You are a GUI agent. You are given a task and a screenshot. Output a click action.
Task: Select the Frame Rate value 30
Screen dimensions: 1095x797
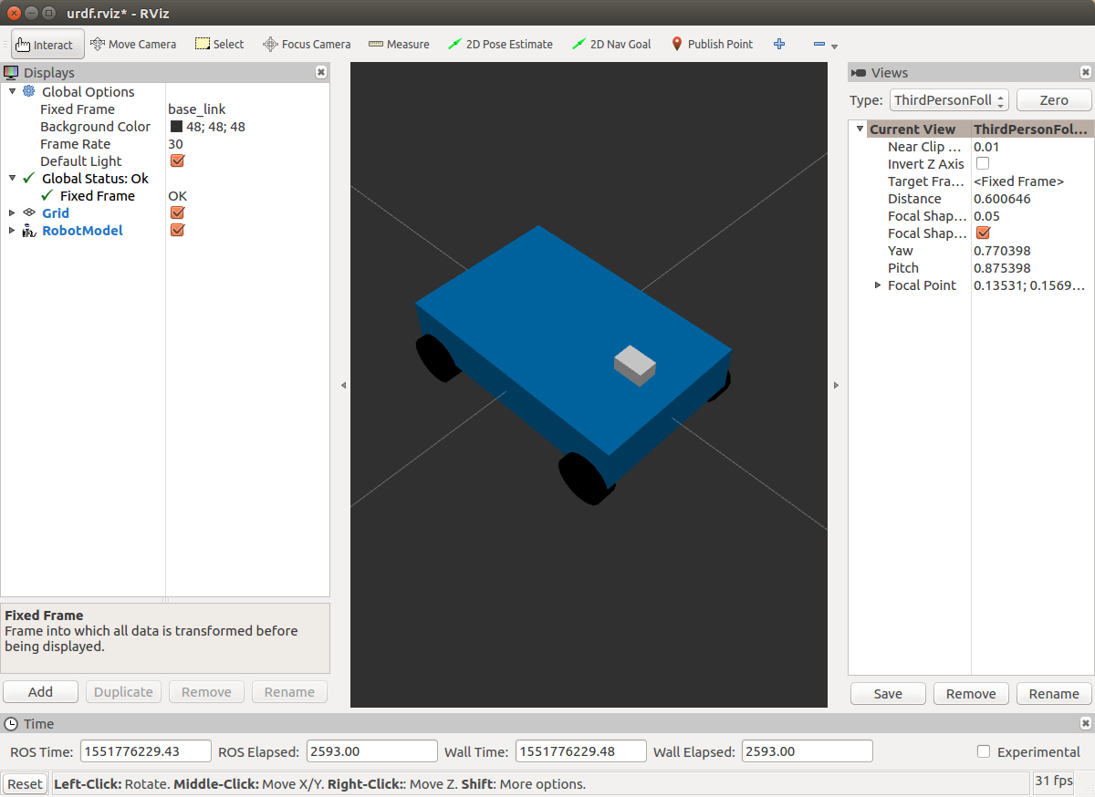175,143
